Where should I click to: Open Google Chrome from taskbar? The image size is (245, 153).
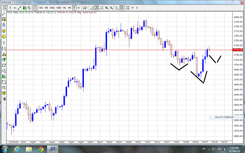[41, 149]
